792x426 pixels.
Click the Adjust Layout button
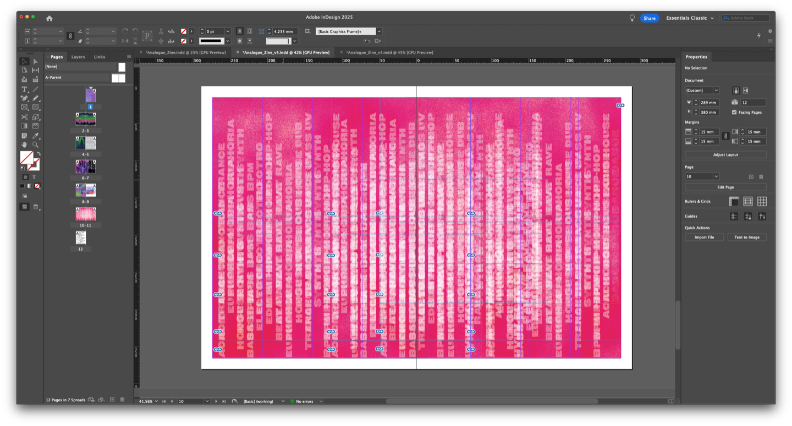(725, 155)
